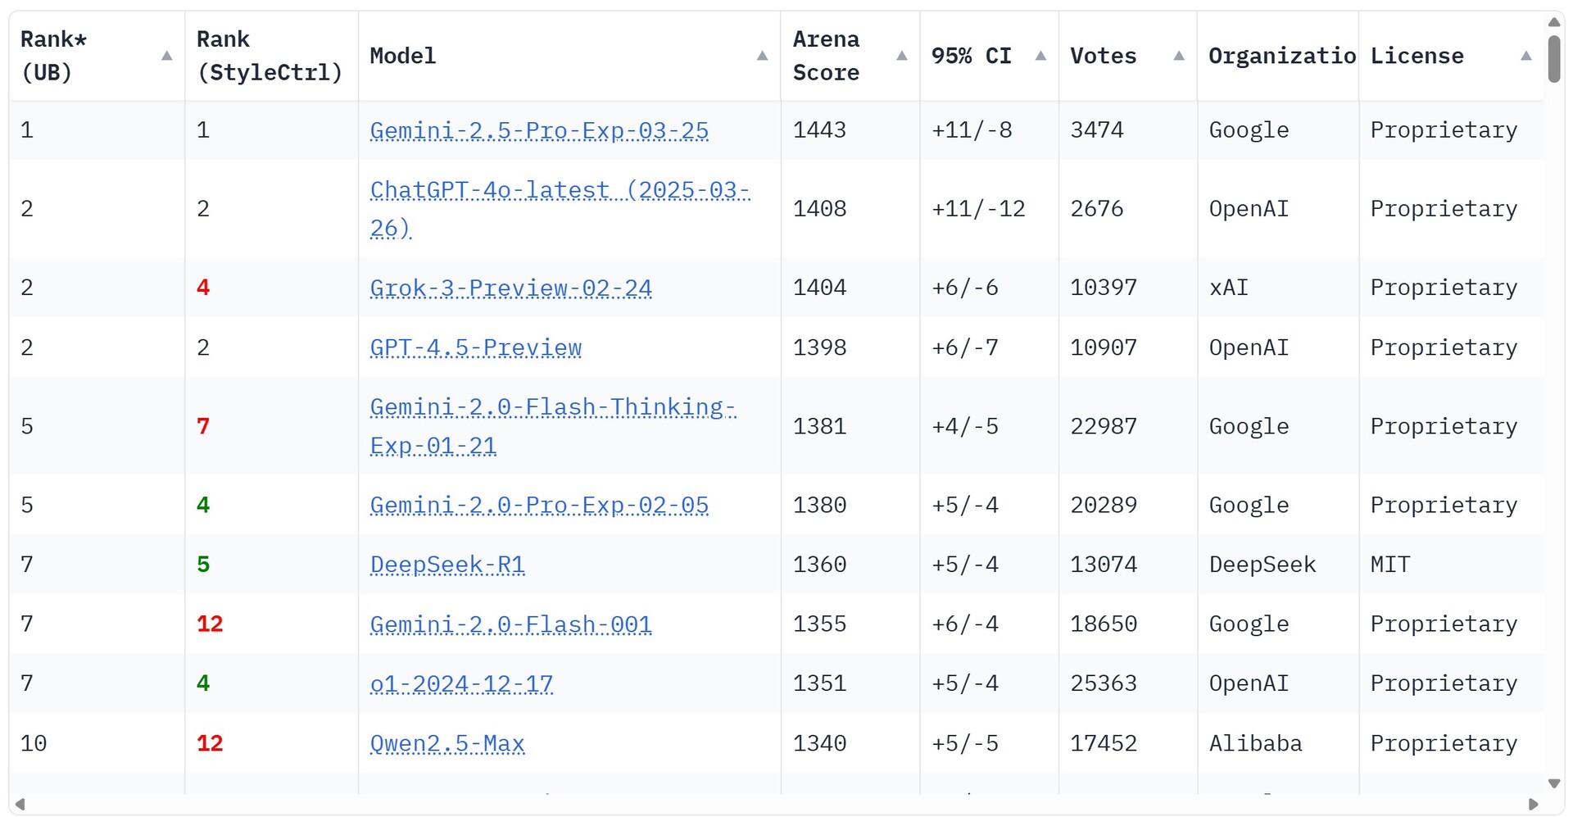Open o1-2024-12-17 model link
Screen dimensions: 1573x817
point(461,683)
